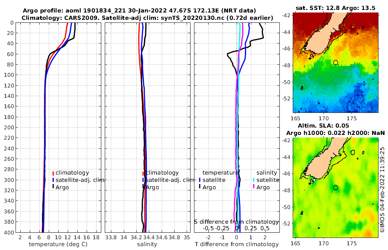Click blue satellite-adj. clim marker in salinity panel

point(143,180)
